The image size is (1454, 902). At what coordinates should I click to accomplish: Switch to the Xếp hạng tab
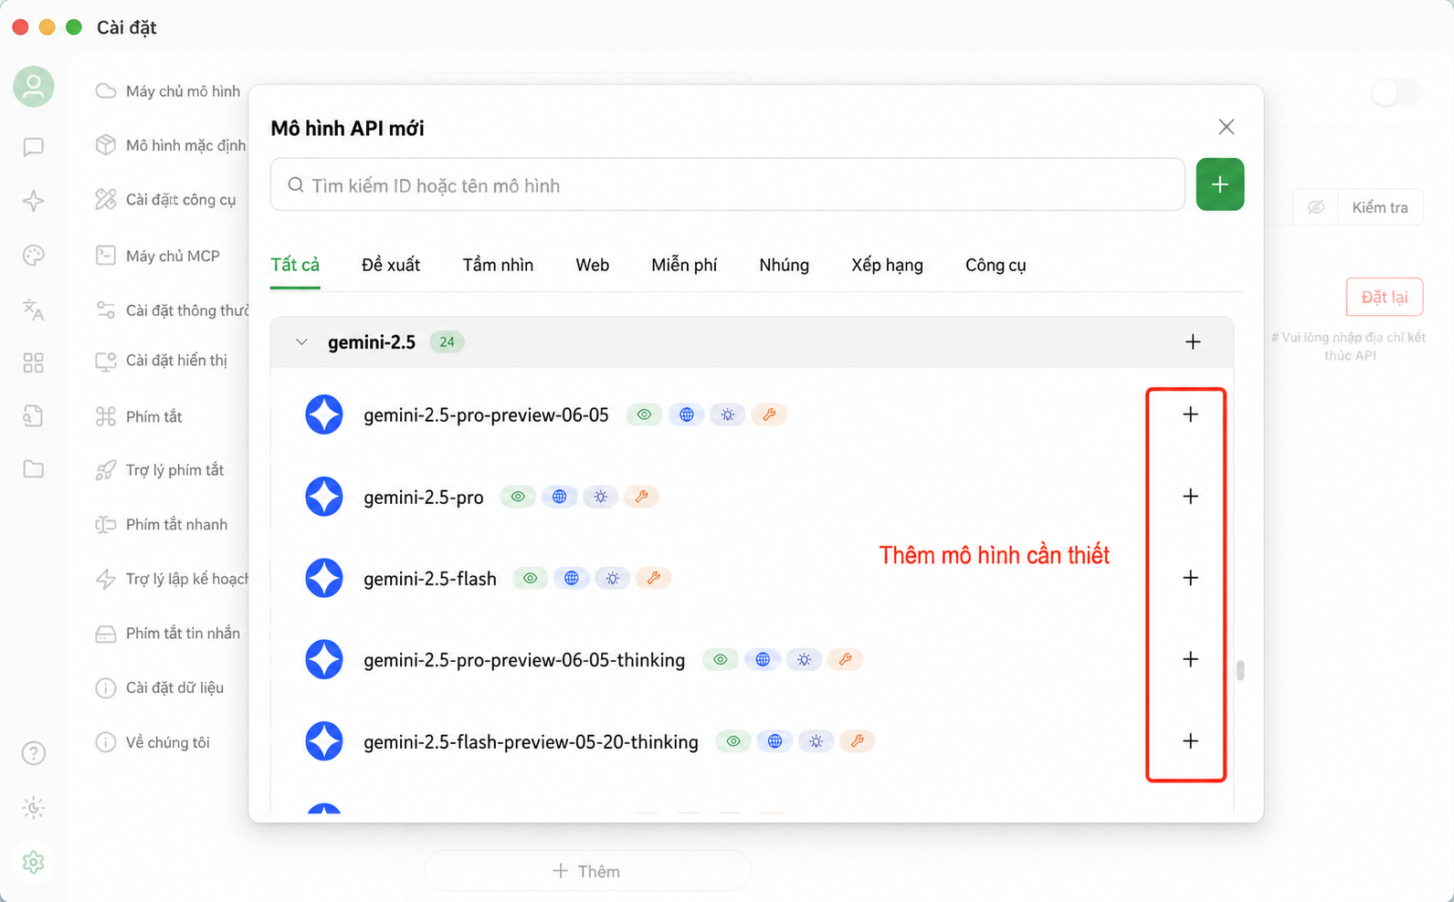(x=888, y=265)
